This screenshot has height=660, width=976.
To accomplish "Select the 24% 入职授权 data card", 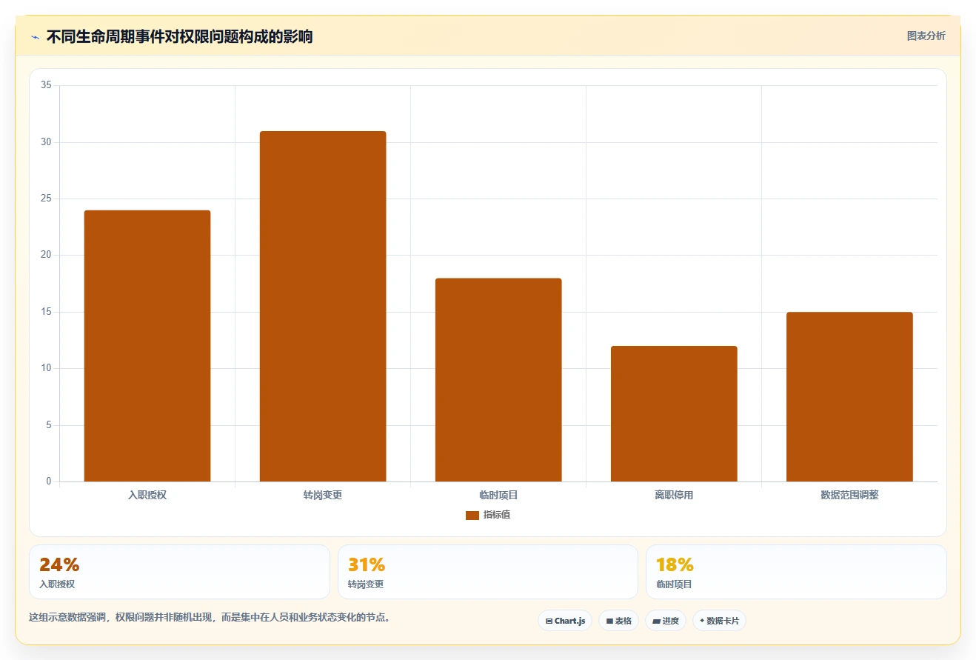I will [179, 572].
